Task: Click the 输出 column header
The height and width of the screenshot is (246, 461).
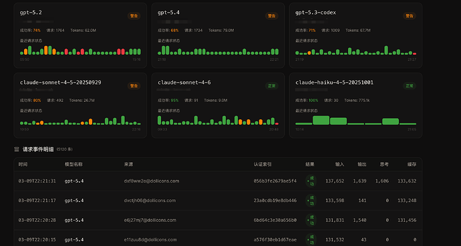Action: click(x=362, y=165)
